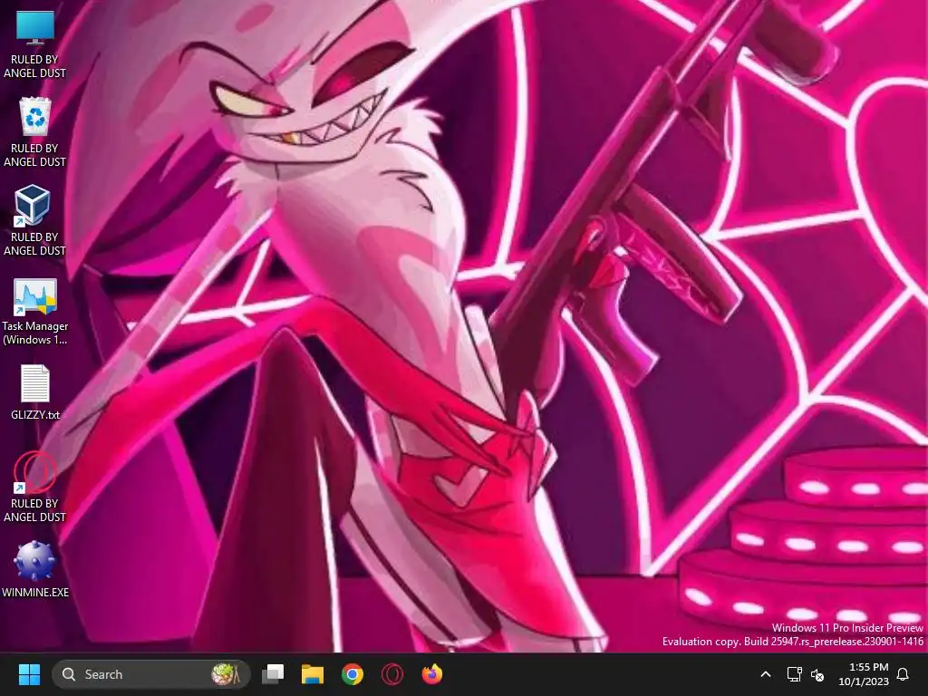Image resolution: width=928 pixels, height=696 pixels.
Task: Open the GLIZZY.txt file icon
Action: pos(35,383)
